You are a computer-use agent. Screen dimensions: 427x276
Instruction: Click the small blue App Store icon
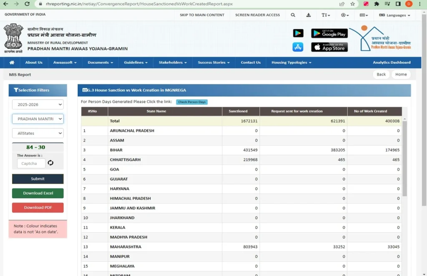point(298,47)
